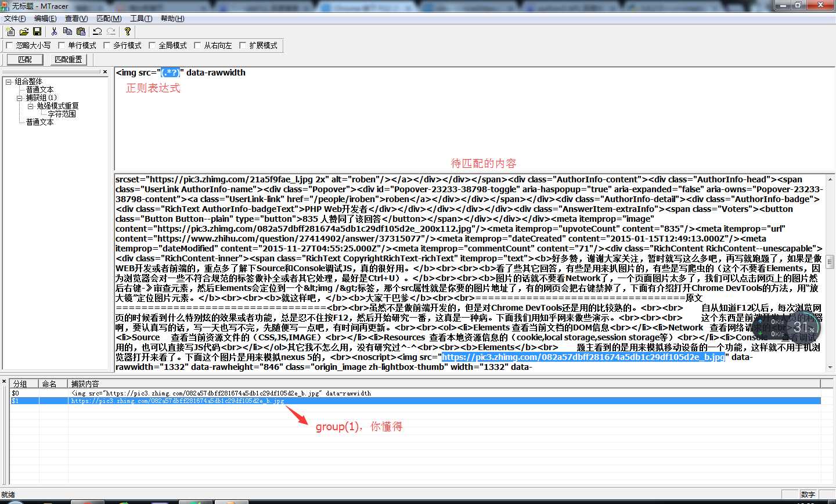
Task: Select the $0 result row
Action: click(x=416, y=393)
